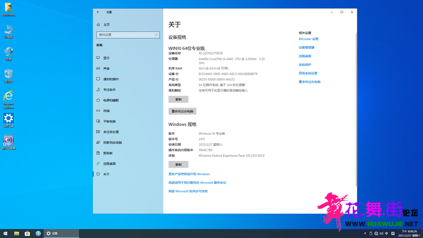Select the Administrator folder desktop icon

pos(8,10)
